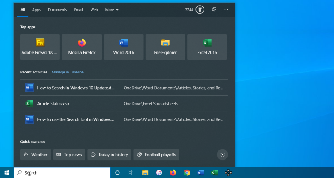The image size is (334, 178).
Task: Open the three-dot options menu
Action: tap(226, 10)
